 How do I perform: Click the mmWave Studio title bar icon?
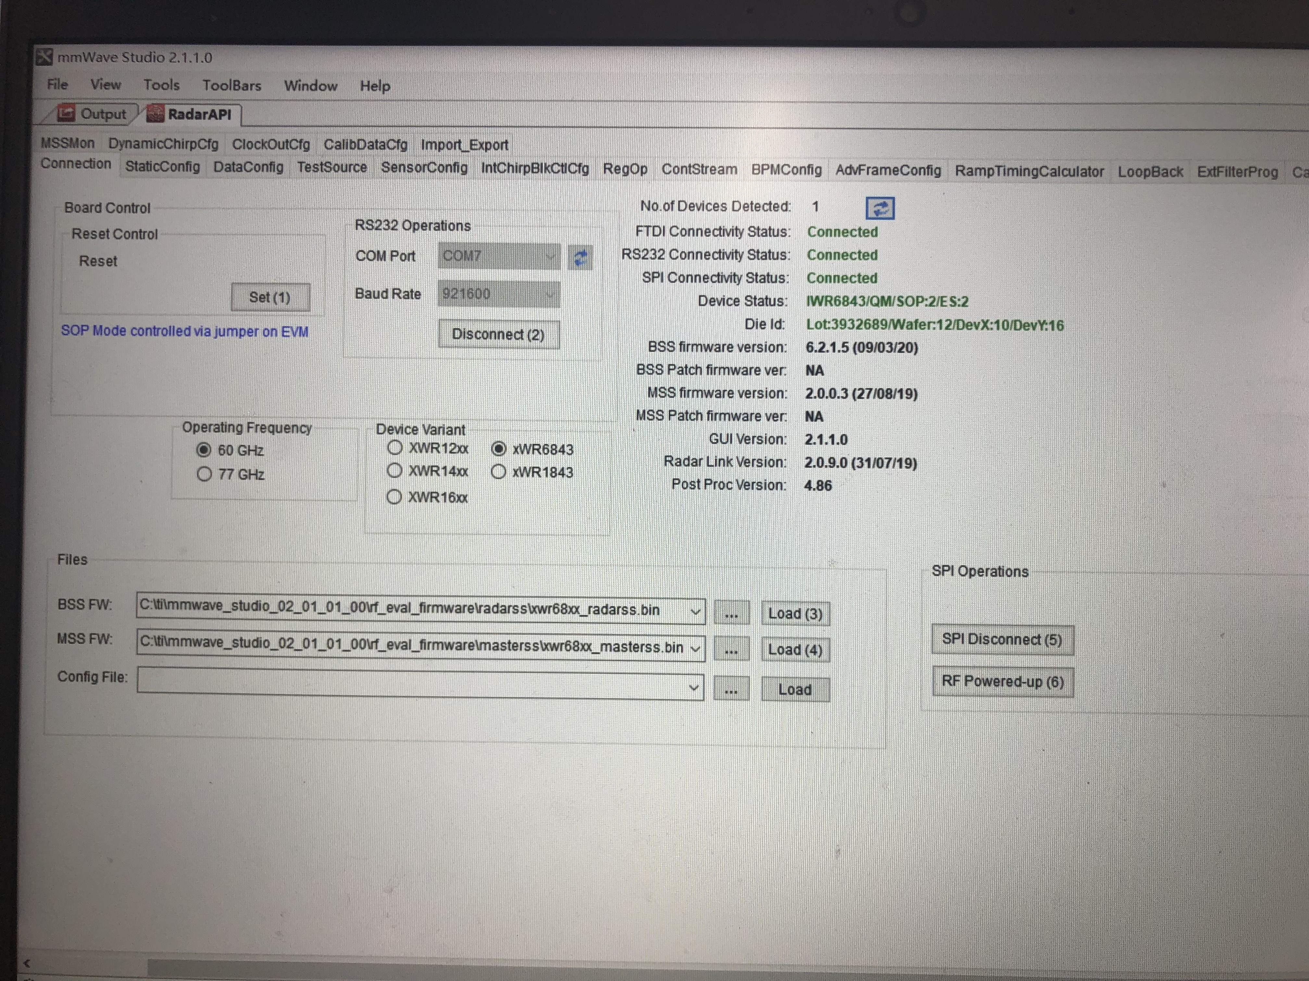coord(44,57)
